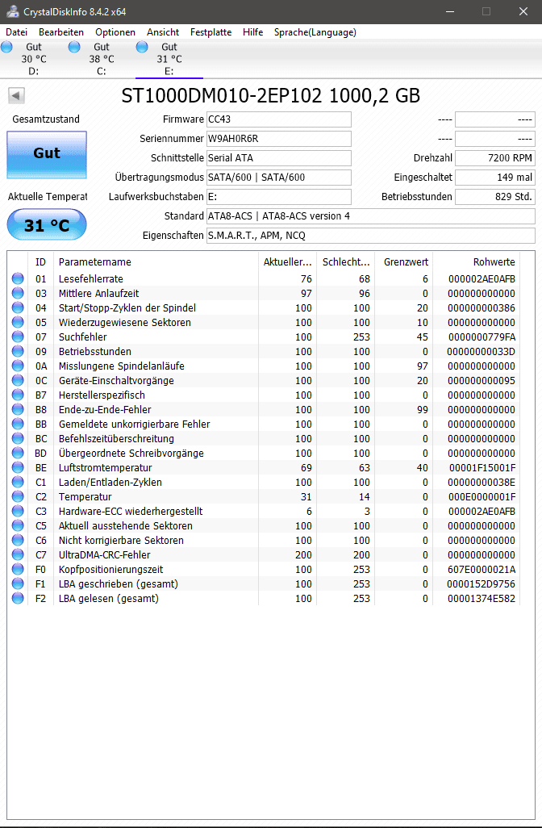
Task: Click the disk title ST1000DM010-2EP102 1000,2 GB
Action: tap(271, 95)
